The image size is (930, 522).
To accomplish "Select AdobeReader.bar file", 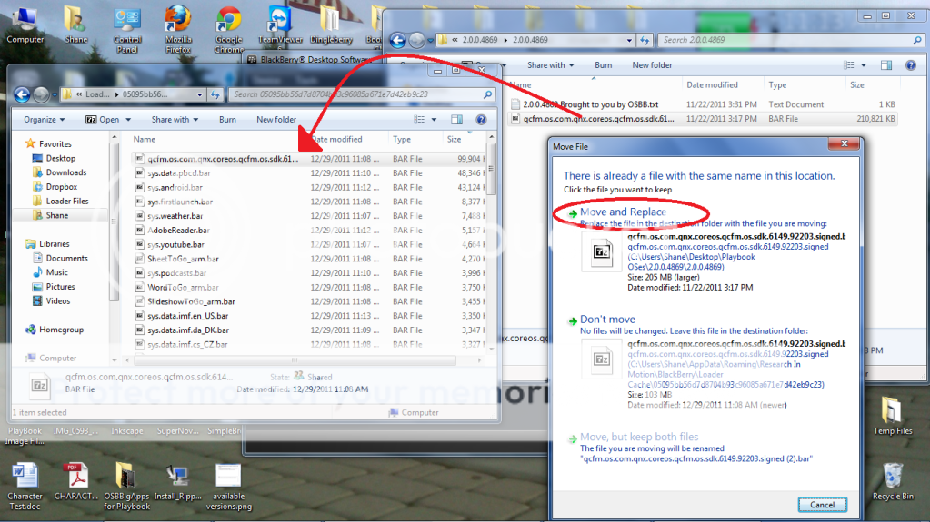I will 178,230.
